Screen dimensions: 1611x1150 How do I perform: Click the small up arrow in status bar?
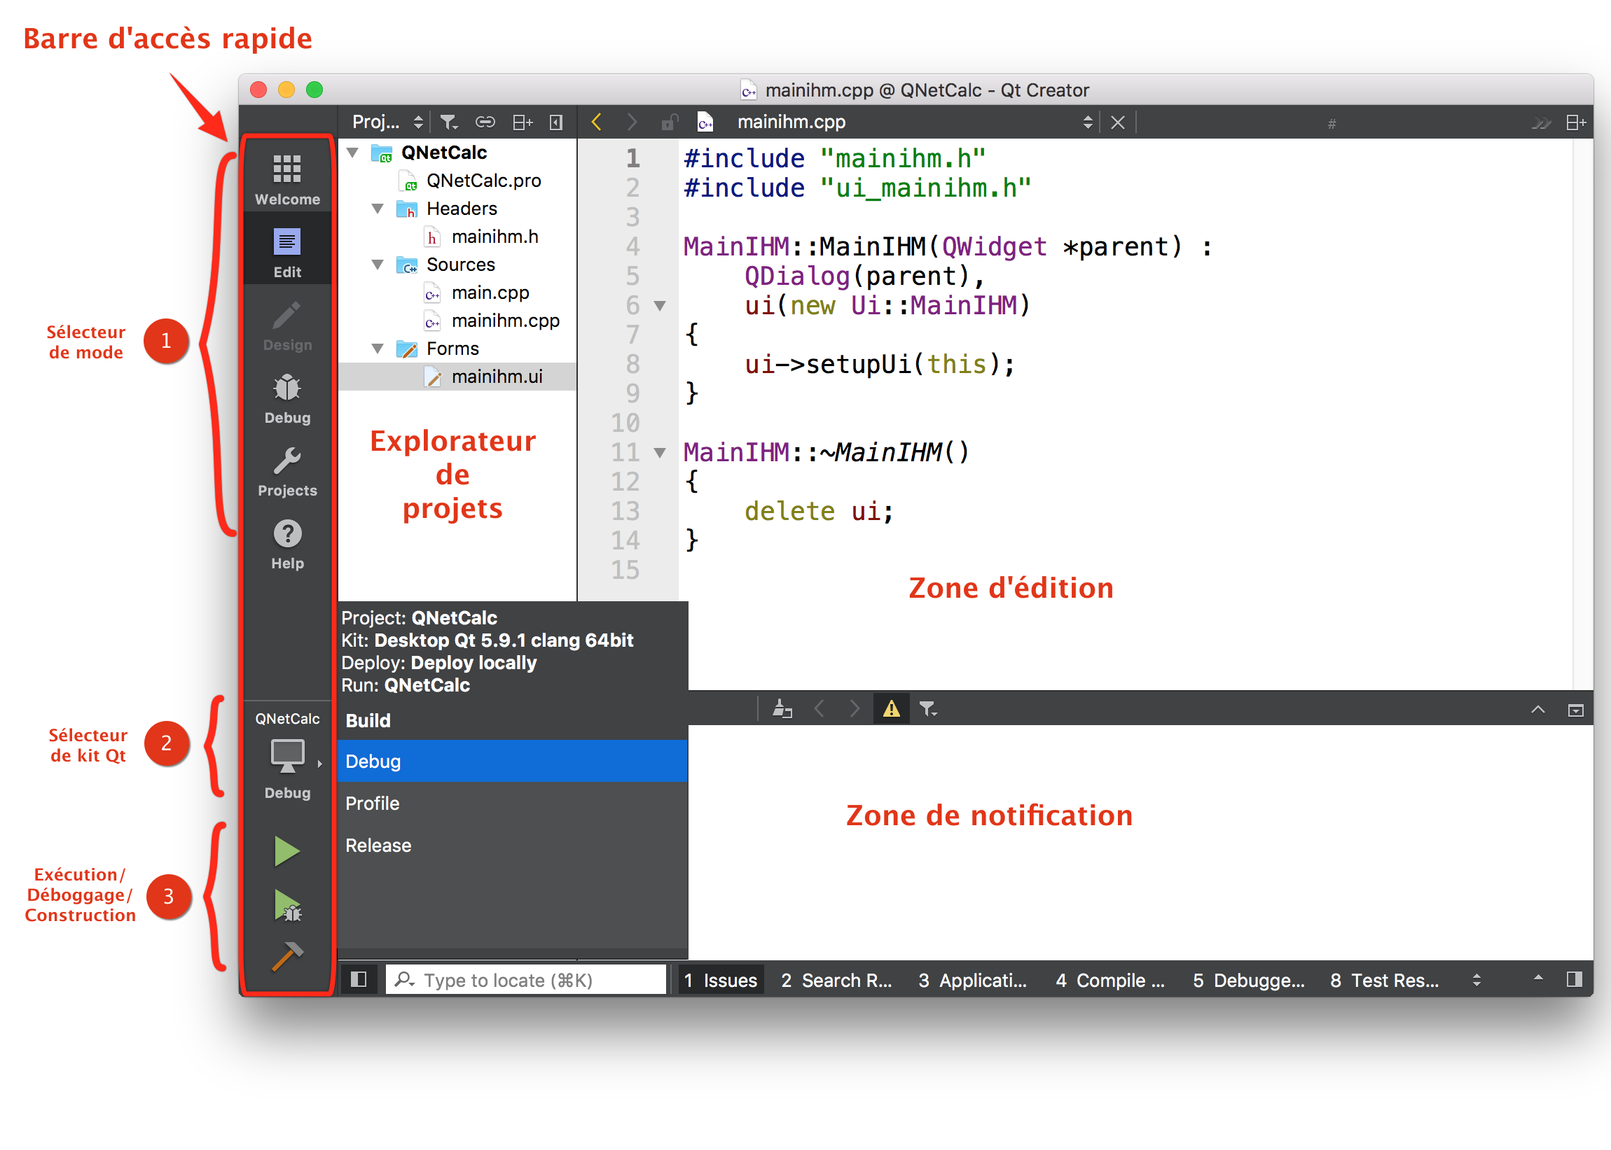coord(1538,978)
